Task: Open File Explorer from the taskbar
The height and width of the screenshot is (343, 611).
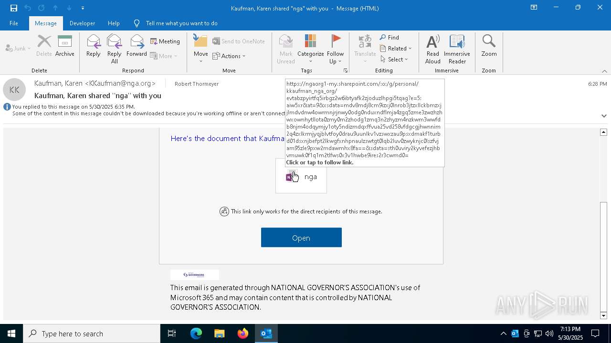Action: click(x=220, y=333)
